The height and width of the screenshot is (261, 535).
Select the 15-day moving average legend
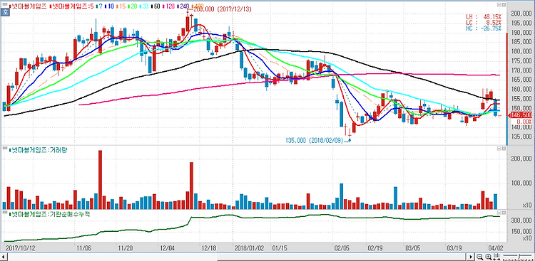click(x=121, y=6)
